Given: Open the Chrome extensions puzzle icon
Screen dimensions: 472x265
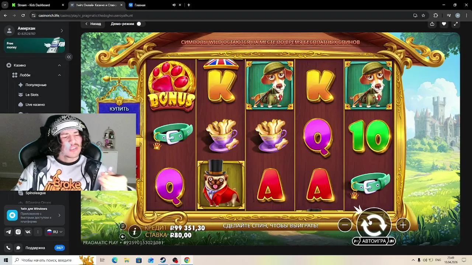Looking at the screenshot, I should tap(435, 15).
